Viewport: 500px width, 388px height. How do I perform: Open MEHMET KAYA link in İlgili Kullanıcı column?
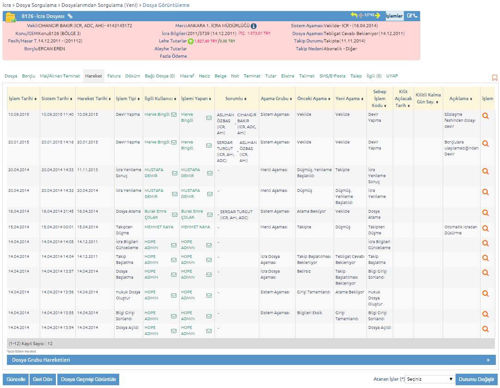[x=159, y=227]
